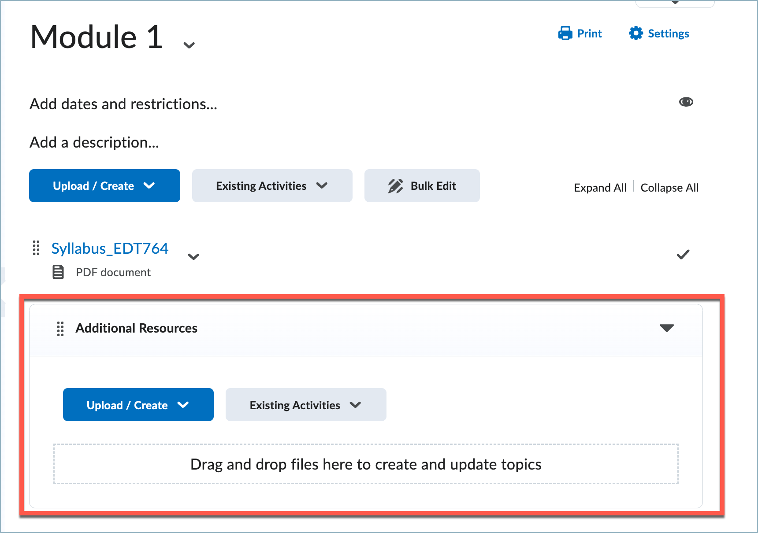
Task: Click the Upload / Create button
Action: click(104, 185)
